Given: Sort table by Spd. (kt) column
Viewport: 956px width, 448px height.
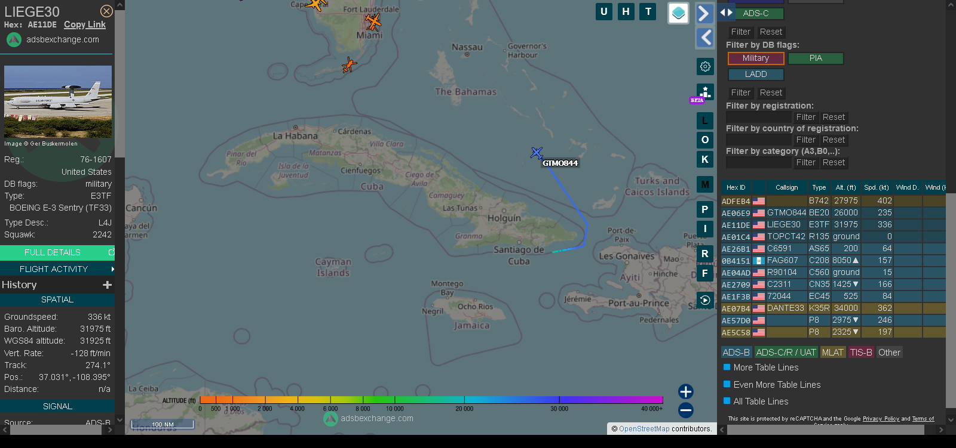Looking at the screenshot, I should (877, 187).
